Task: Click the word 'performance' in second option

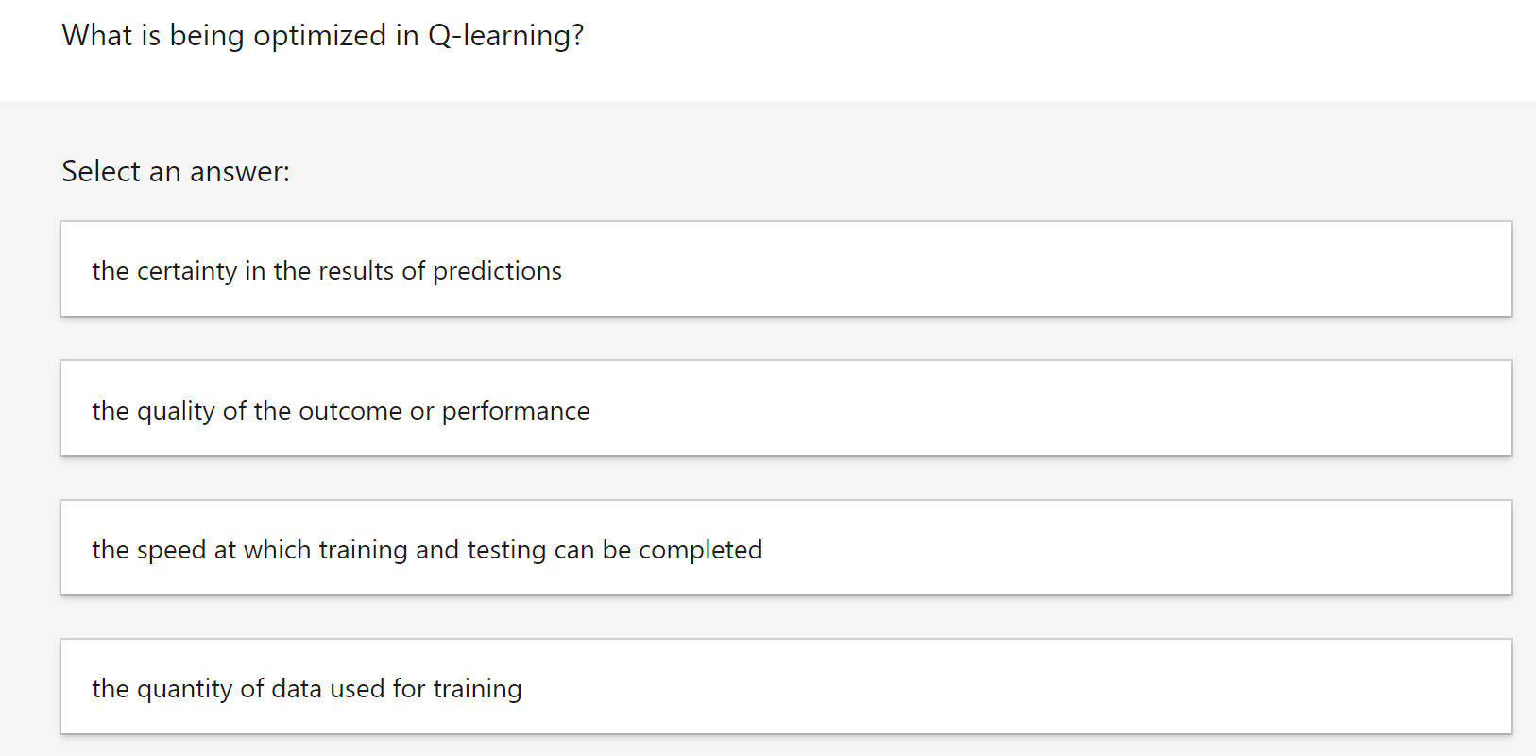Action: click(516, 411)
